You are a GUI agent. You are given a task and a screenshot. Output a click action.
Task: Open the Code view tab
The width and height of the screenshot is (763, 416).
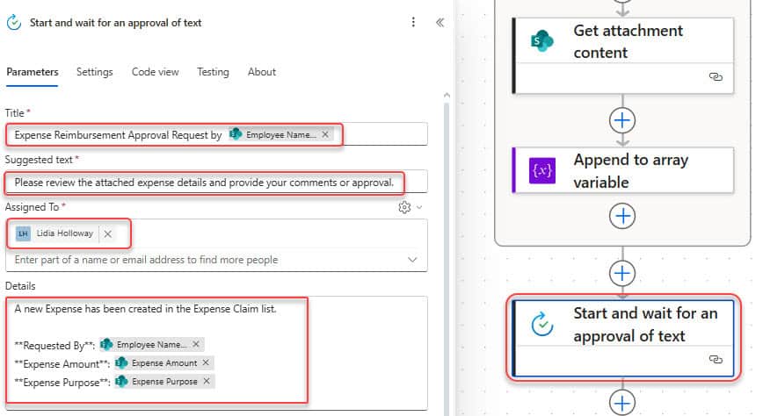tap(156, 72)
